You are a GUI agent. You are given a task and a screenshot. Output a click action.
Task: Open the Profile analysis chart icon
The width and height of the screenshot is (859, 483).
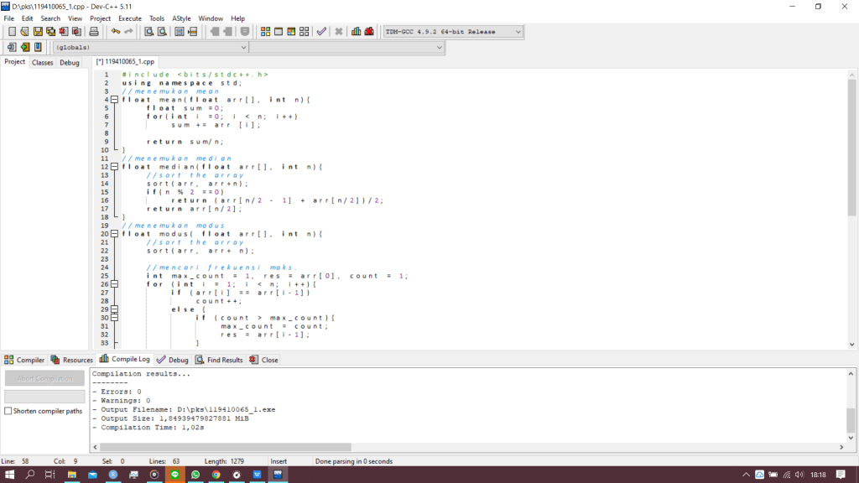point(357,32)
